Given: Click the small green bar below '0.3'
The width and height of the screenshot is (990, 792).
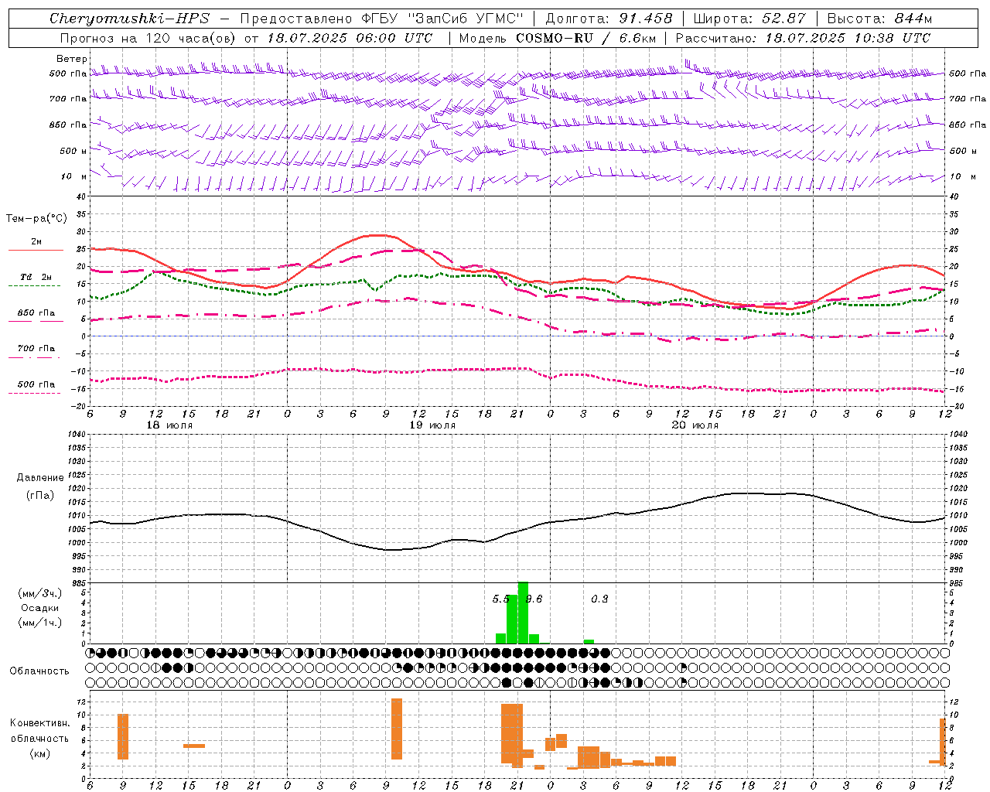Looking at the screenshot, I should point(589,641).
